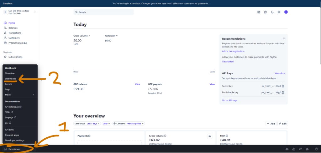Image resolution: width=321 pixels, height=153 pixels.
Task: Open the Gross volume dropdown under Today
Action: tap(82, 36)
